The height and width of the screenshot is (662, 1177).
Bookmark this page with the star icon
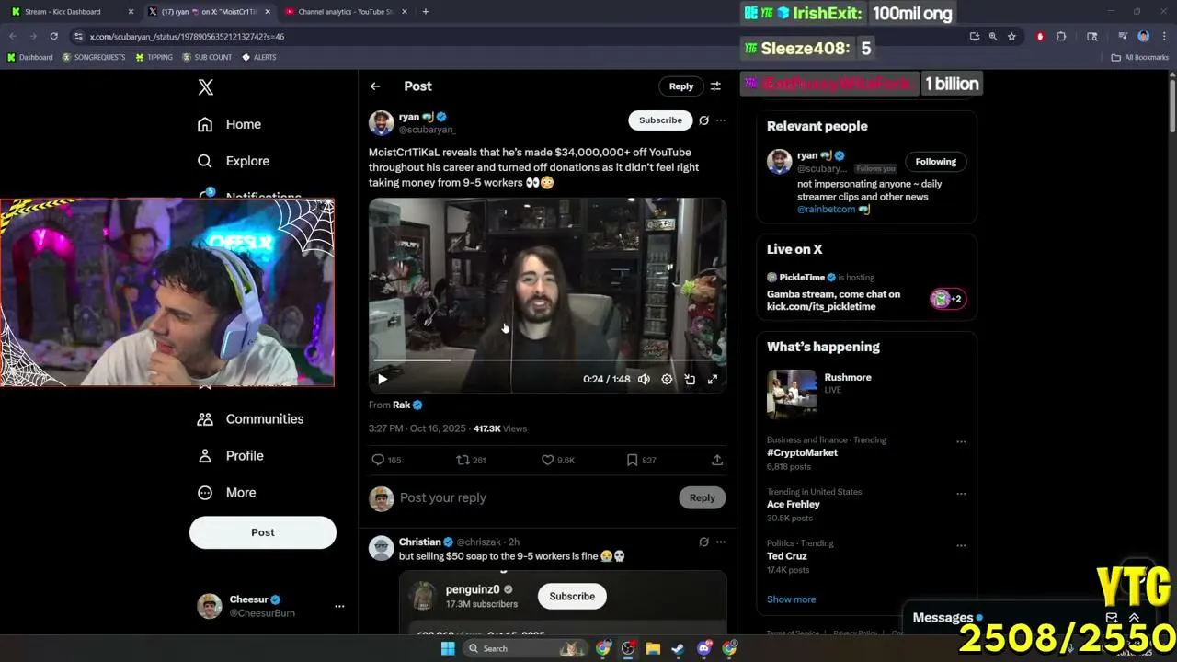click(1011, 37)
